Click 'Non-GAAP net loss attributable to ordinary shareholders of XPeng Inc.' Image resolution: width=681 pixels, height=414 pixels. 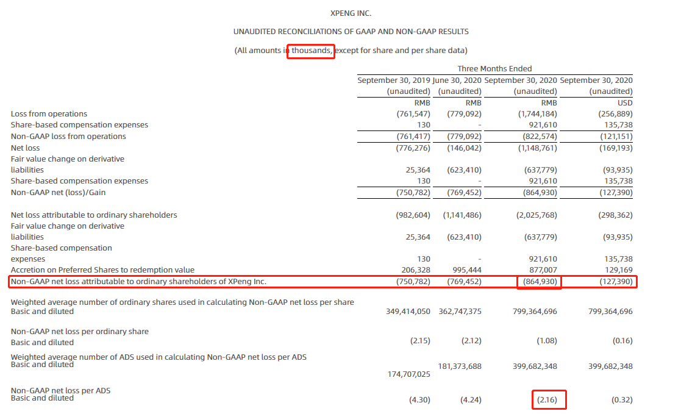click(138, 282)
